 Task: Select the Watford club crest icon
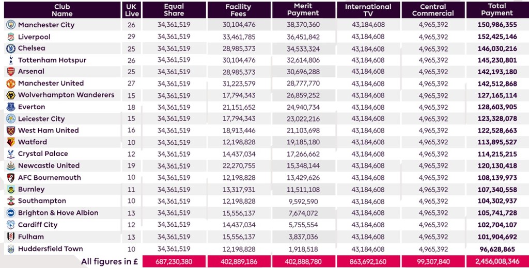10,142
